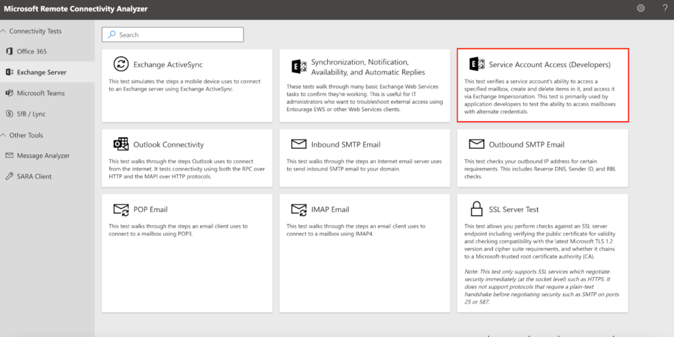
Task: Click the Service Account Access description text
Action: 540,96
